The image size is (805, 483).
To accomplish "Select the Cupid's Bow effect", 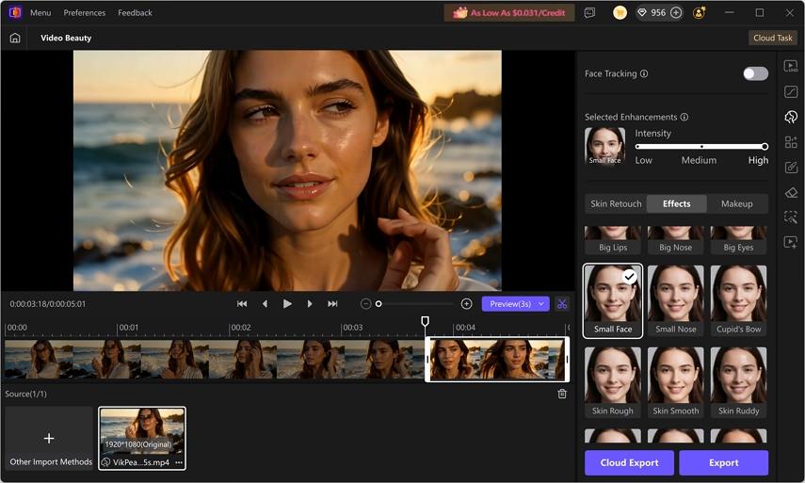I will [x=738, y=300].
